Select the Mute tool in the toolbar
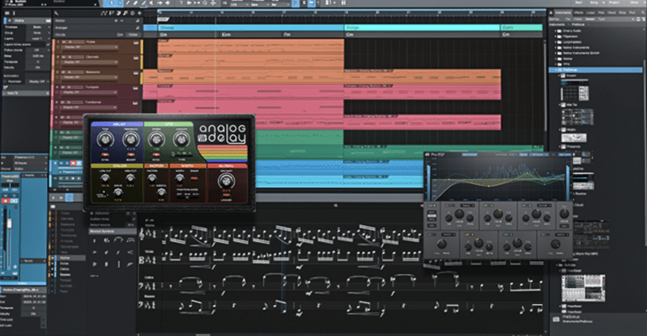This screenshot has height=336, width=647. [151, 3]
